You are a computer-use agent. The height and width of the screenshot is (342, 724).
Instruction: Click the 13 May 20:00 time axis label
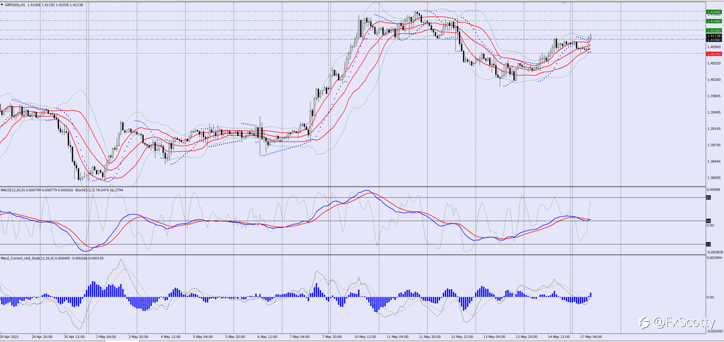pyautogui.click(x=527, y=337)
